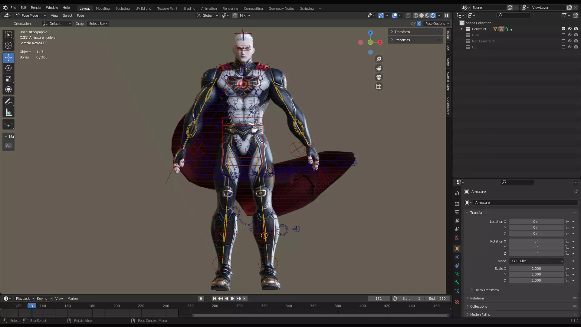The width and height of the screenshot is (581, 327).
Task: Select the Select Box tool in toolbar
Action: pos(8,35)
